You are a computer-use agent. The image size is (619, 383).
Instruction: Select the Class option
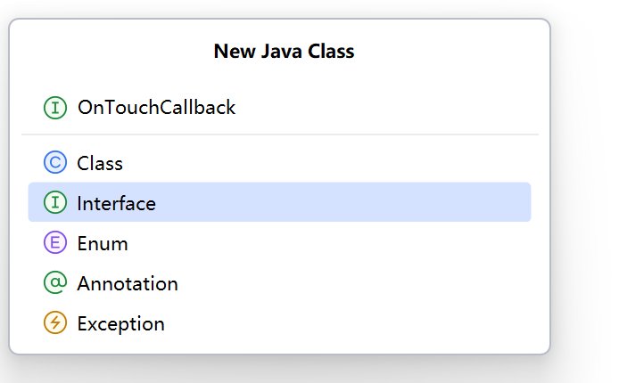click(x=279, y=162)
